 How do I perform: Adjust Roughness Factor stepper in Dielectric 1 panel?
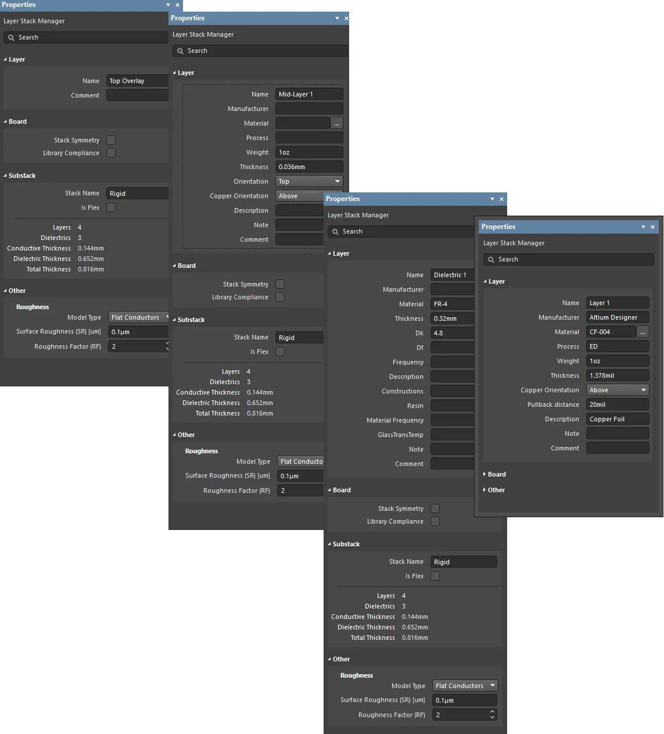tap(493, 715)
